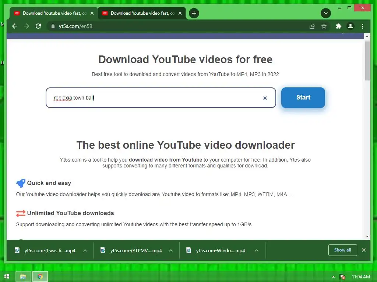Close the first browser tab

(92, 13)
